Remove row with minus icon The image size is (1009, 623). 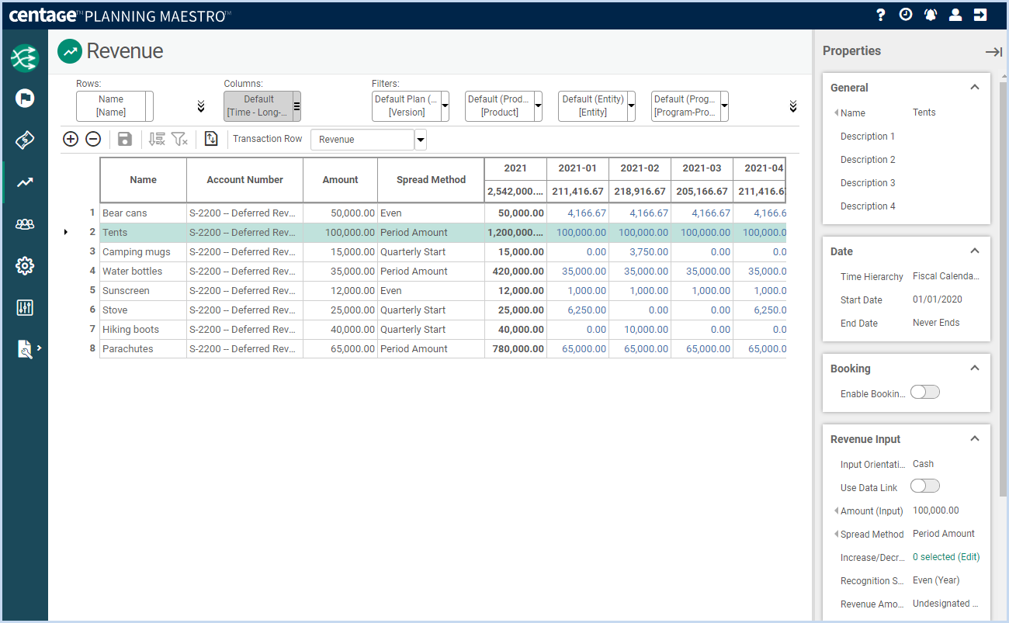93,139
